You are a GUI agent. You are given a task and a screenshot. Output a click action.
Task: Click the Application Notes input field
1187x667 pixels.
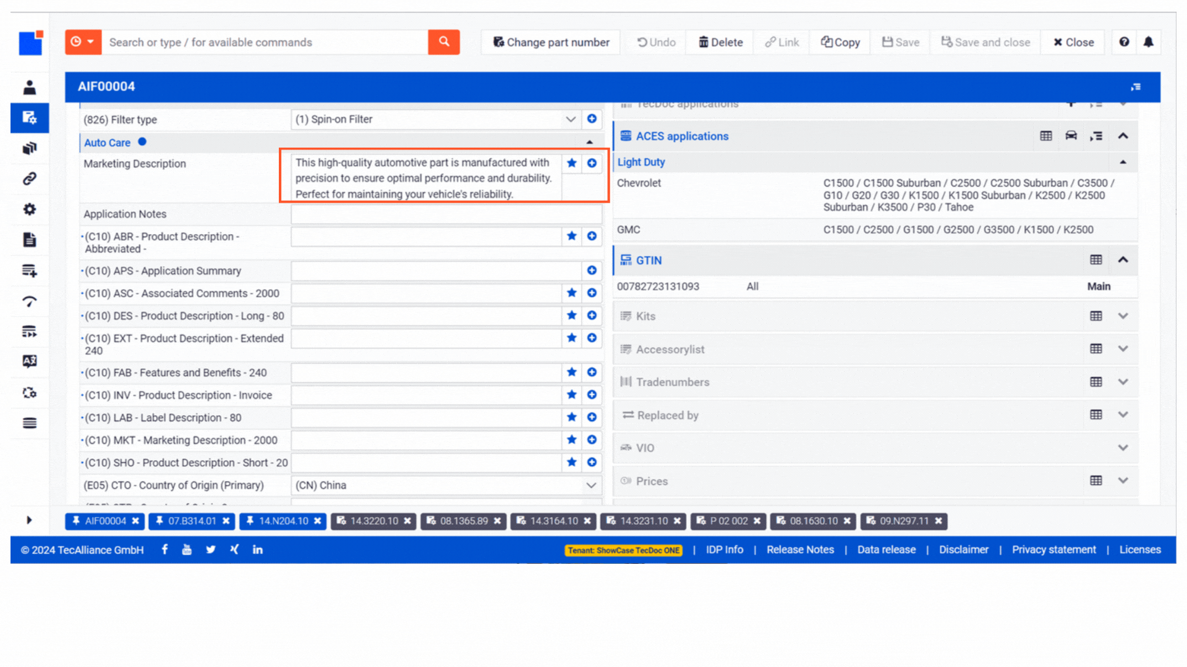pos(446,214)
